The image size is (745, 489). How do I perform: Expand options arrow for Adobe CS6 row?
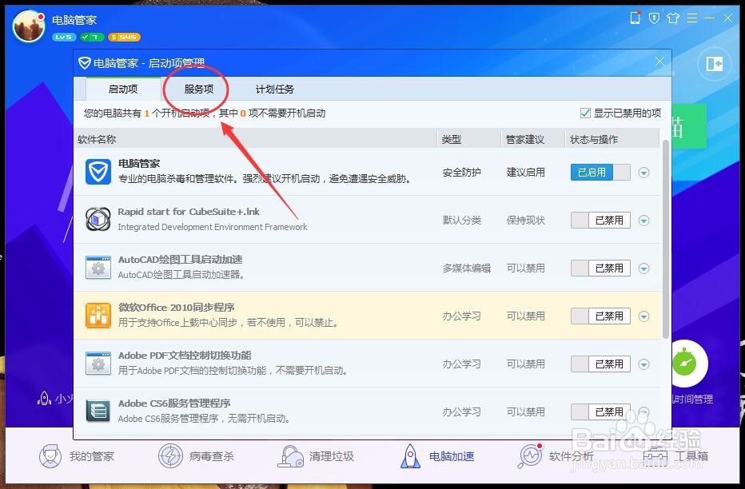pyautogui.click(x=643, y=412)
